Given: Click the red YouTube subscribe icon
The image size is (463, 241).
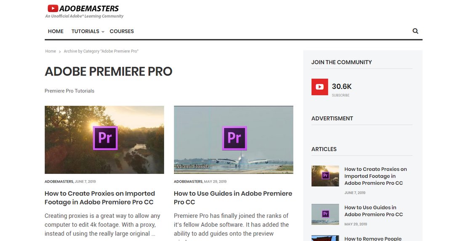Looking at the screenshot, I should click(x=319, y=87).
